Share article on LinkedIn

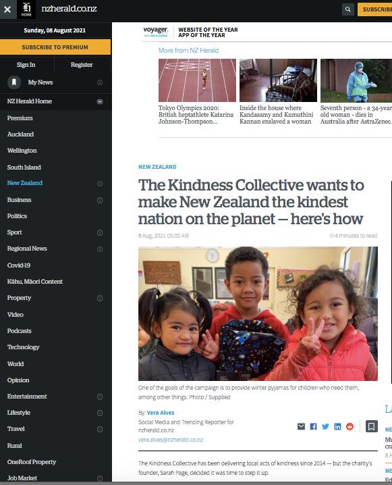pos(337,426)
